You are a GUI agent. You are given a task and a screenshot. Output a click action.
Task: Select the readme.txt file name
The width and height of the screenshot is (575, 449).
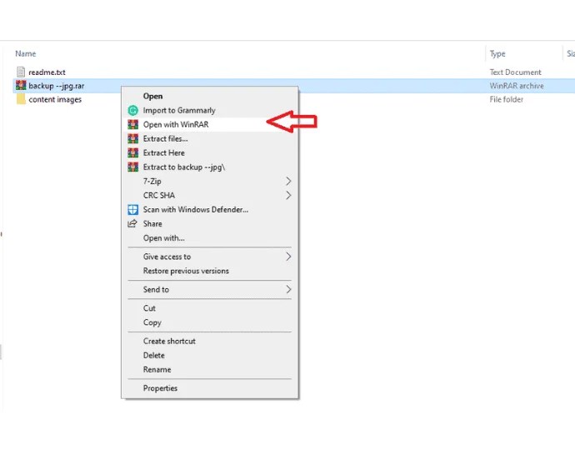[x=47, y=72]
